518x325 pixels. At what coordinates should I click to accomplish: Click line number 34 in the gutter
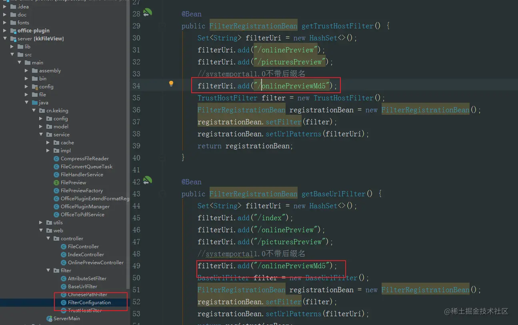coord(136,86)
